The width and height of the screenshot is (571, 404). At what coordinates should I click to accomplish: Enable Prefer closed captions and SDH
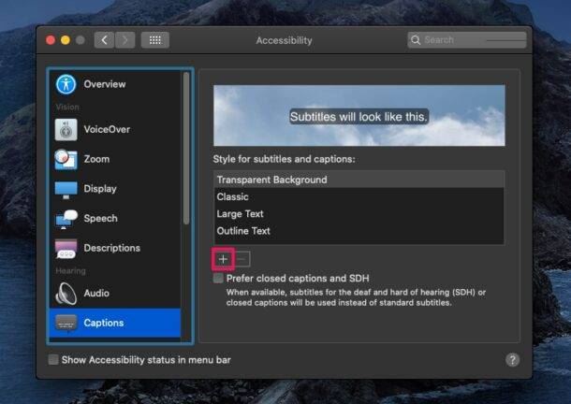click(218, 279)
